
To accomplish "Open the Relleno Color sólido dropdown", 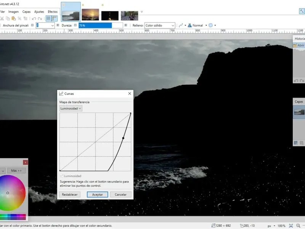I will [x=160, y=26].
